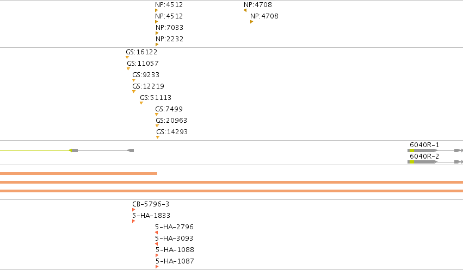Select the 6040R-2 transcript exon glyph
This screenshot has height=270, width=463.
[423, 162]
